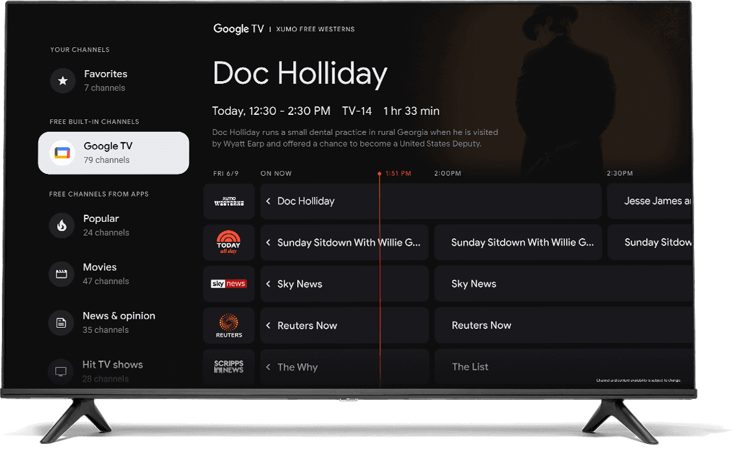Select the TODAY all day channel logo
The height and width of the screenshot is (451, 733).
point(229,242)
